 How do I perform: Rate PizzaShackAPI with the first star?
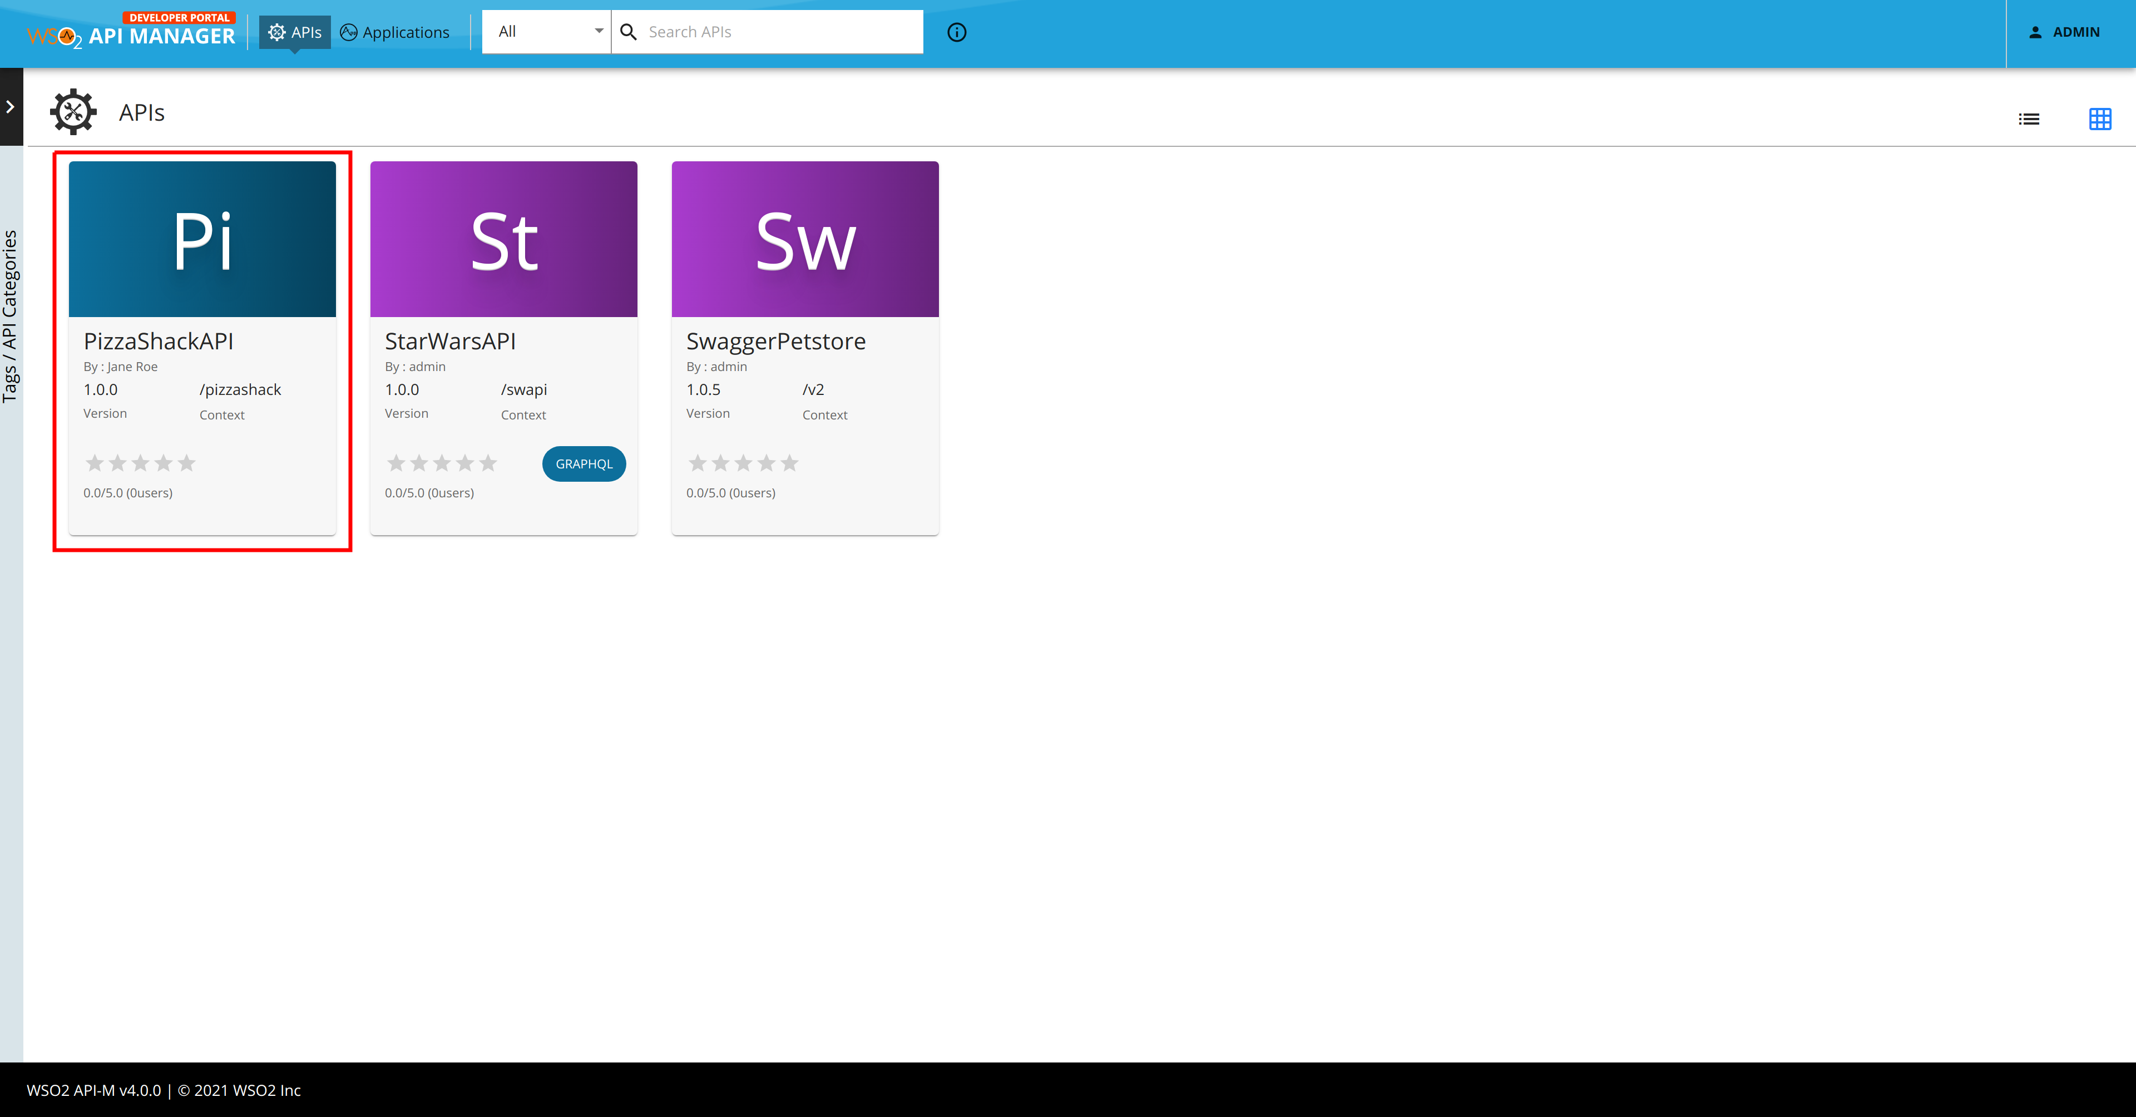tap(95, 463)
